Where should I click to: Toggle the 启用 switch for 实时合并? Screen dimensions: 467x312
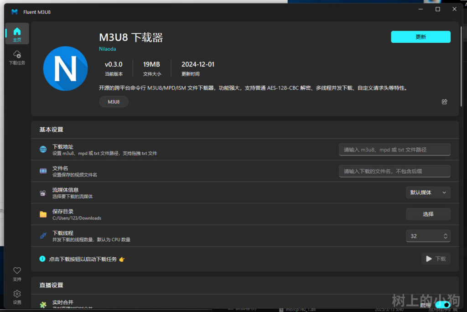pyautogui.click(x=442, y=305)
